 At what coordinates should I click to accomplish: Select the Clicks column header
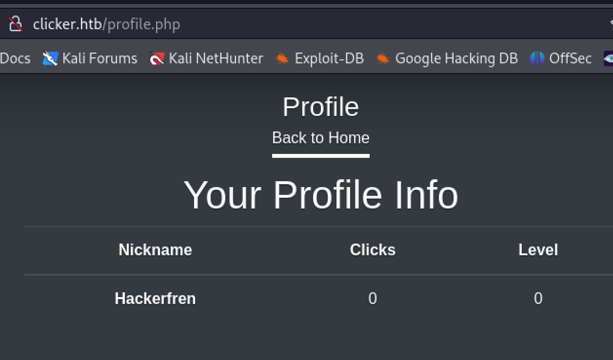click(373, 250)
